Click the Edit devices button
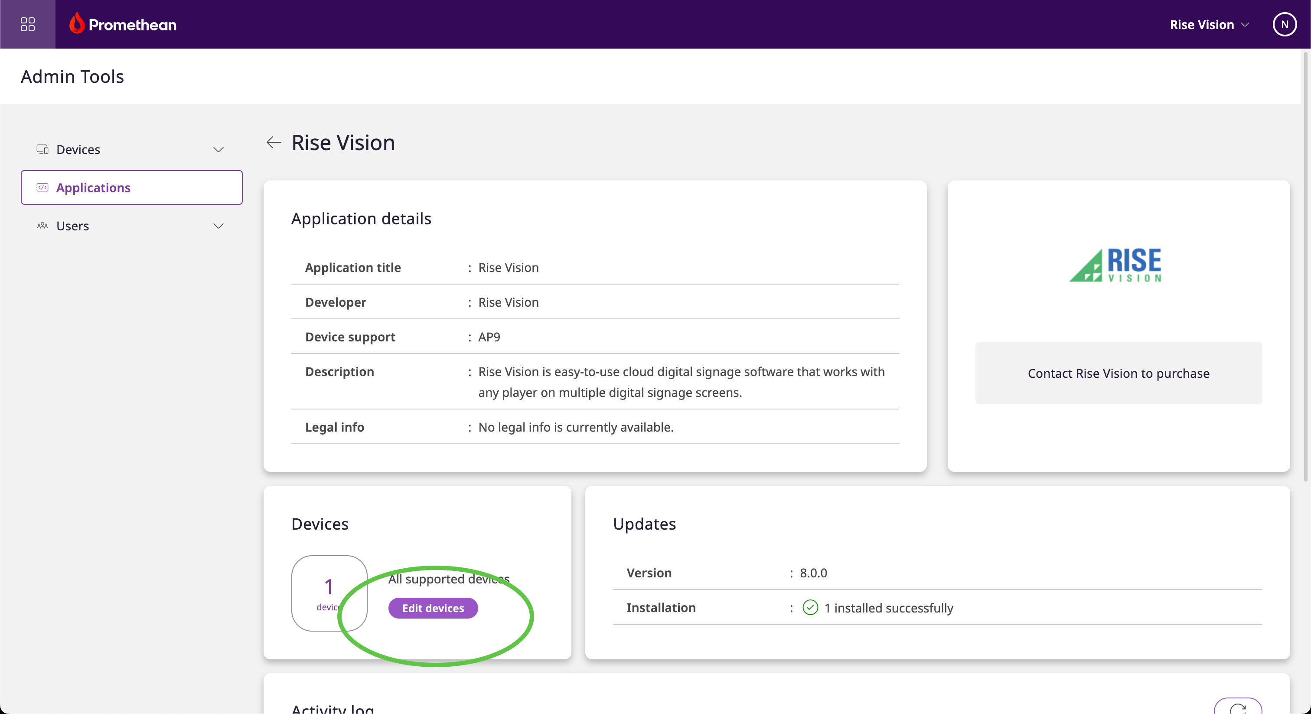 433,608
